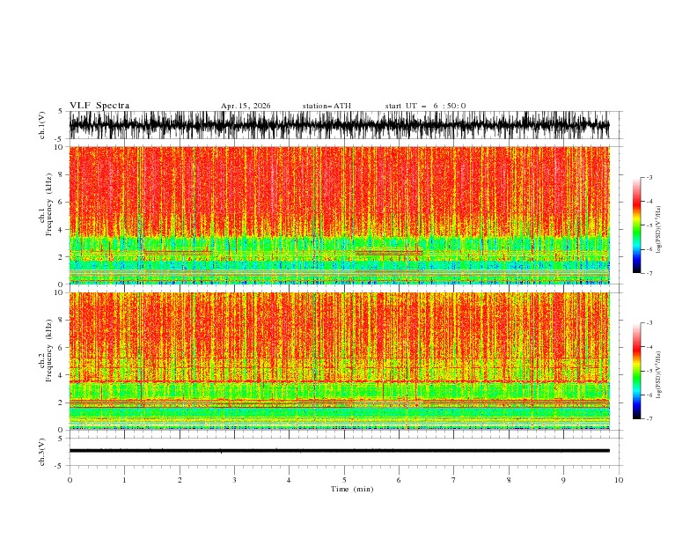
Task: Click the ch.1 "Frequency (kHz)" axis label
Action: (x=49, y=205)
